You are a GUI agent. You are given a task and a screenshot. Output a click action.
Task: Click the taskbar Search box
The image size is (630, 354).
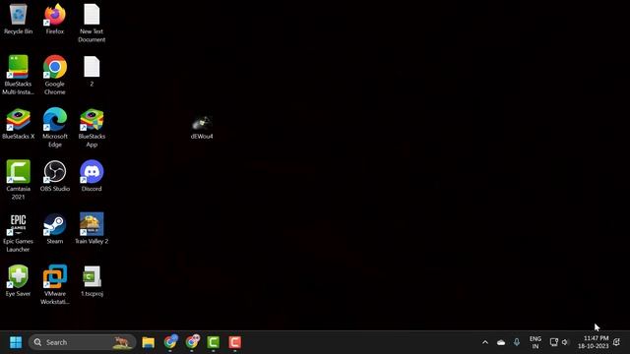[x=83, y=342]
